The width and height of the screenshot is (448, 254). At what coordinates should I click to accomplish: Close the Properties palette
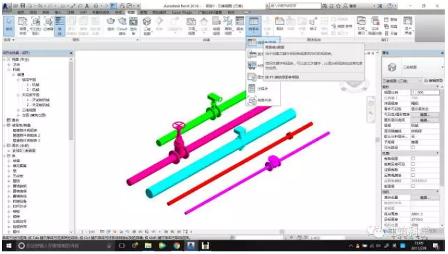pyautogui.click(x=442, y=53)
